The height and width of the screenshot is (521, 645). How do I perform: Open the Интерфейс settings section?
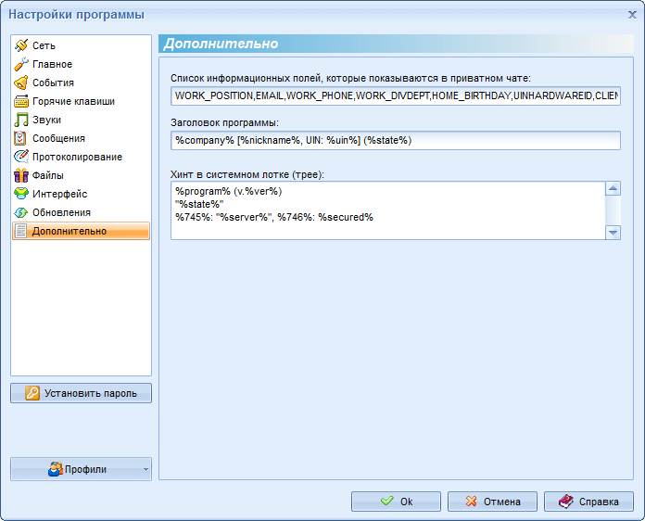(59, 194)
